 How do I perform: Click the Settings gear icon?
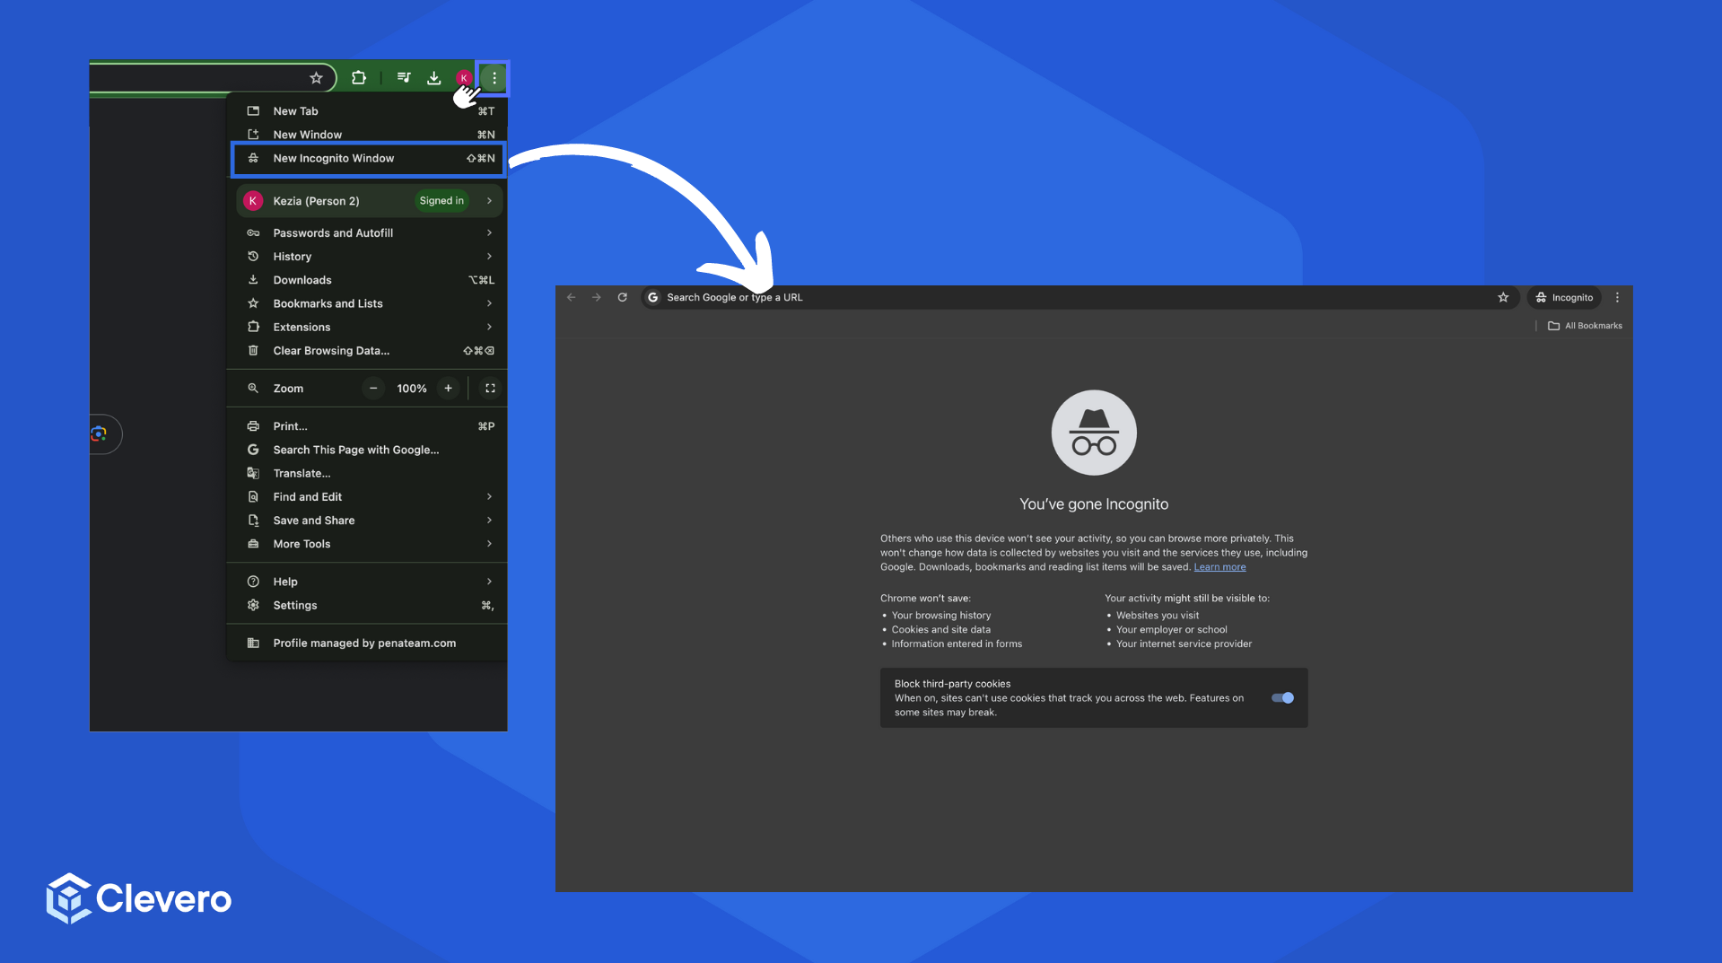click(253, 606)
